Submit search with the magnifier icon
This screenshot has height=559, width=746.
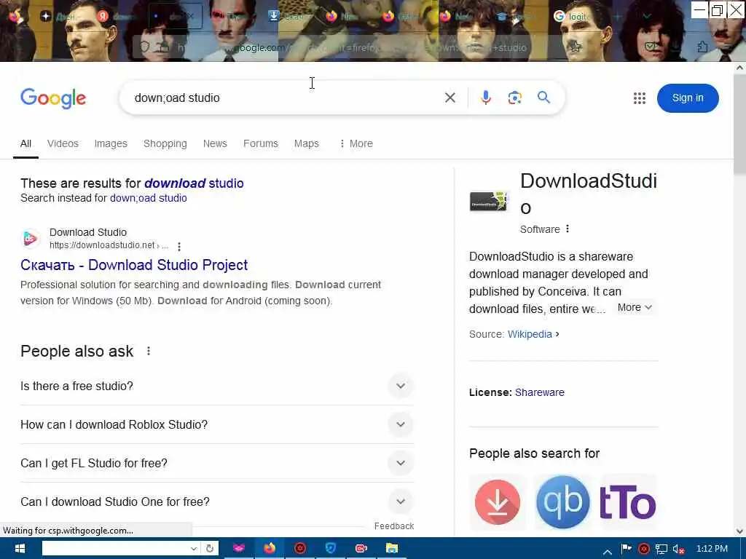pyautogui.click(x=543, y=98)
